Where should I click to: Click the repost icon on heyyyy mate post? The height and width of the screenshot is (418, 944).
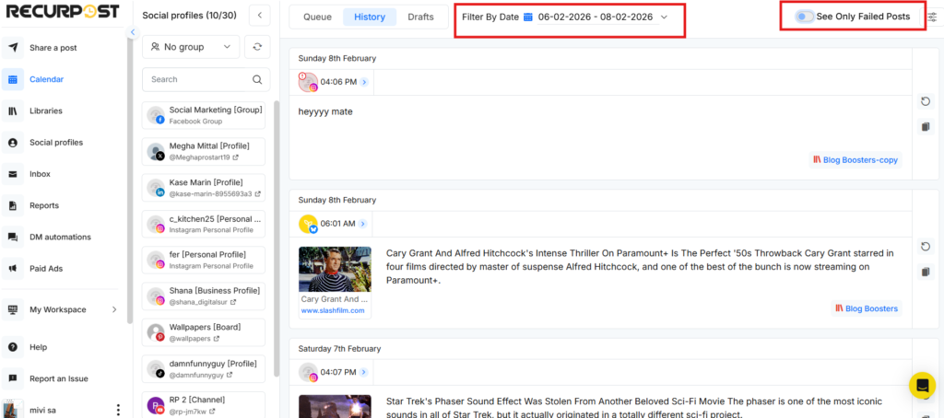point(926,101)
